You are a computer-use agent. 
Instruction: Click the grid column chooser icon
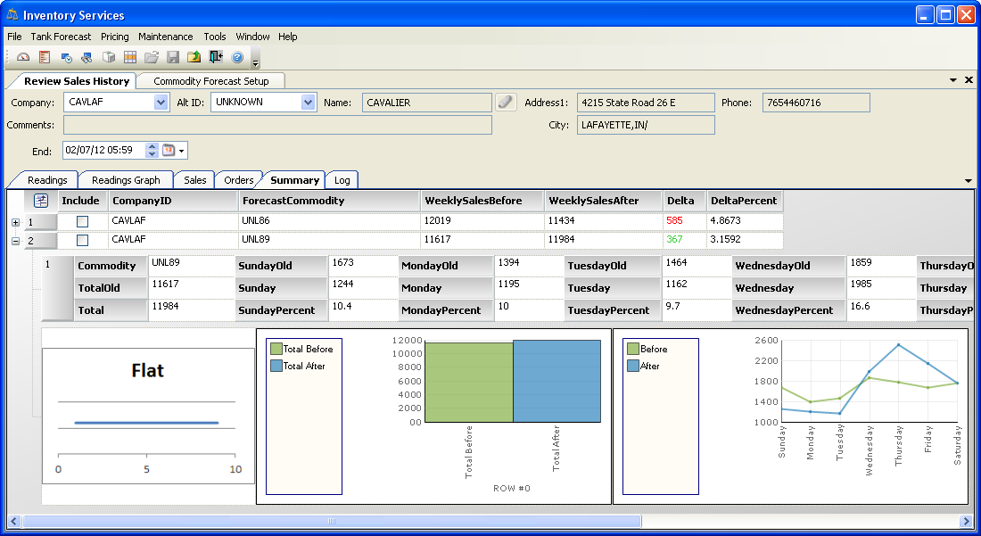click(41, 201)
